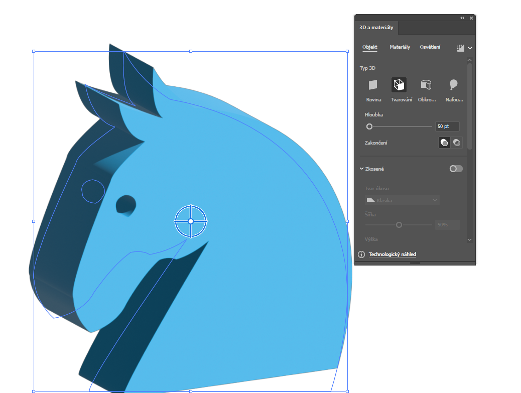The image size is (521, 393).
Task: Click the Hloubka 50 pt input field
Action: (x=447, y=126)
